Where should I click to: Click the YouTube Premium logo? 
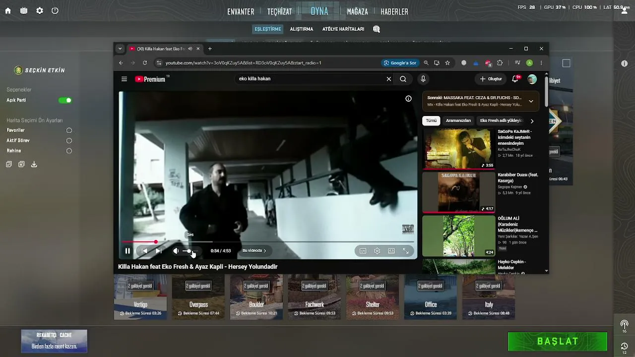click(x=151, y=79)
